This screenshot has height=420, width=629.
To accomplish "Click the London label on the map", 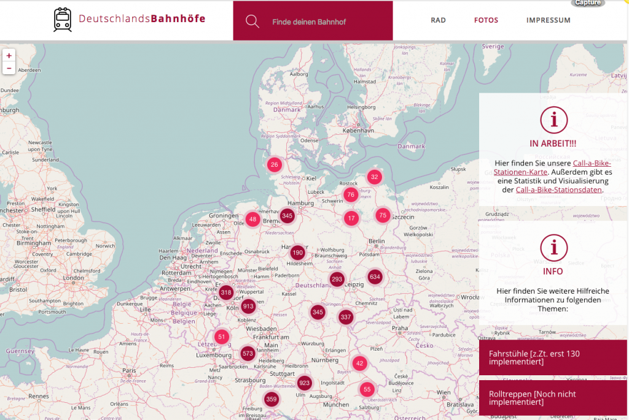I will point(74,278).
